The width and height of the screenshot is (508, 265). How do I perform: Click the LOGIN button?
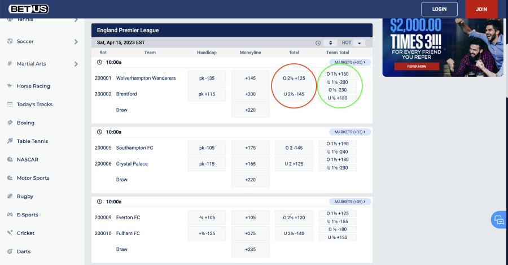(x=439, y=9)
